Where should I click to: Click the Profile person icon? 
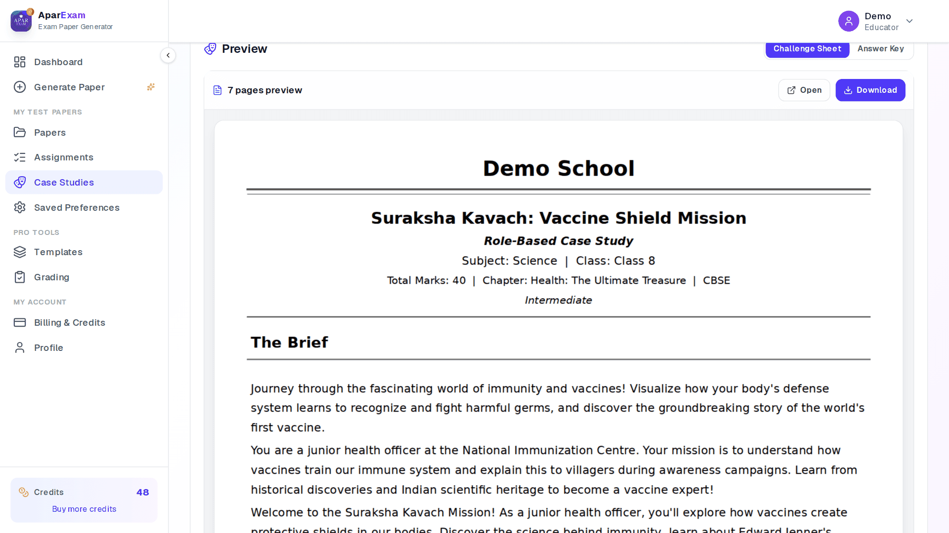(x=20, y=348)
